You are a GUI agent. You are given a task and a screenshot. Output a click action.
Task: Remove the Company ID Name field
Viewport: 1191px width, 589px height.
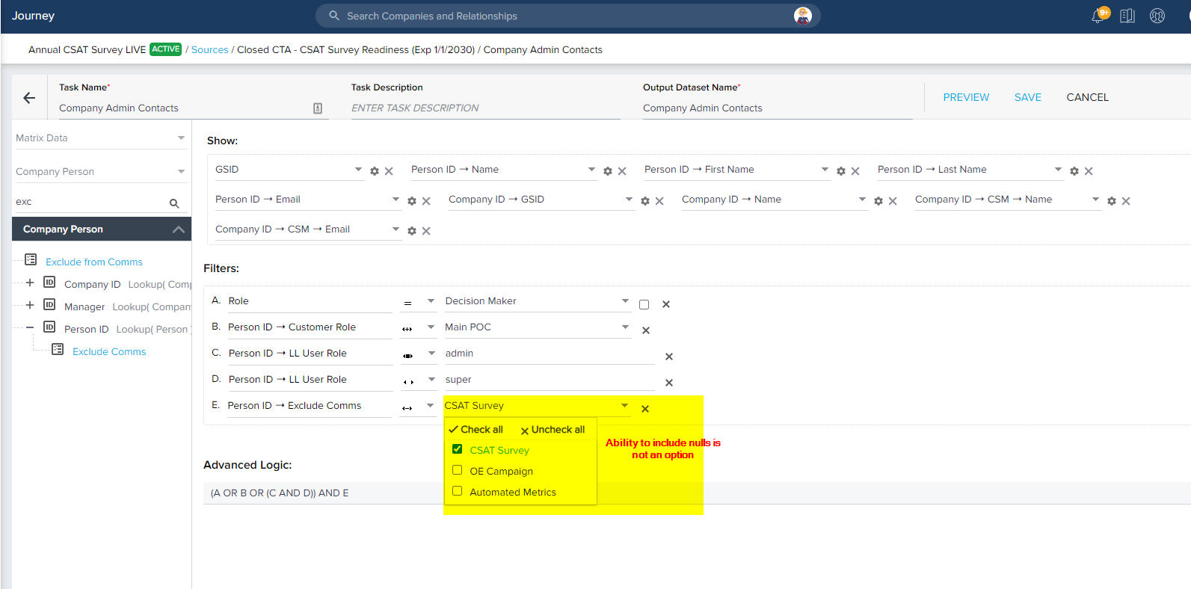click(x=893, y=201)
